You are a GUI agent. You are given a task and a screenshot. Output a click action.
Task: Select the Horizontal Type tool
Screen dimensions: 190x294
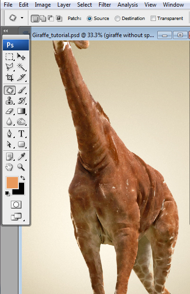click(x=21, y=134)
